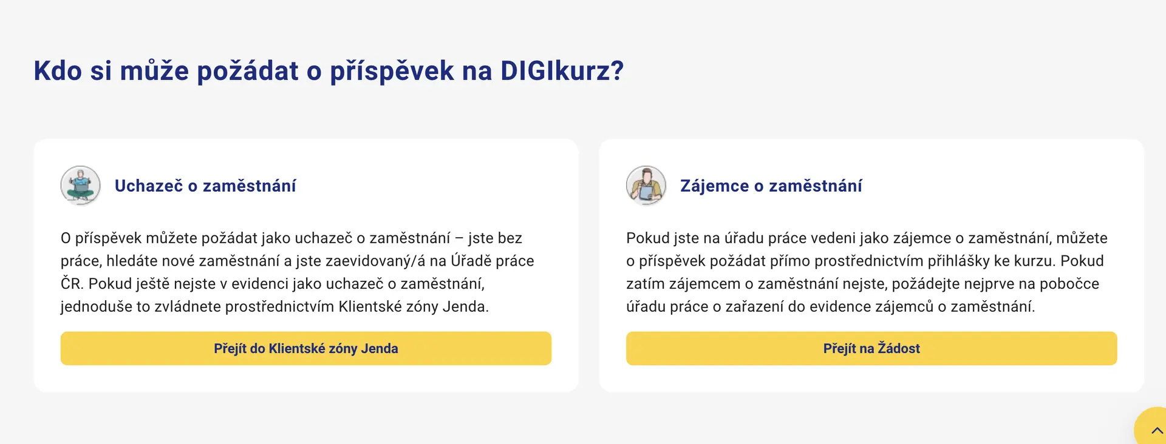Select the 'Zájemce o zaměstnání' card heading

(x=771, y=186)
